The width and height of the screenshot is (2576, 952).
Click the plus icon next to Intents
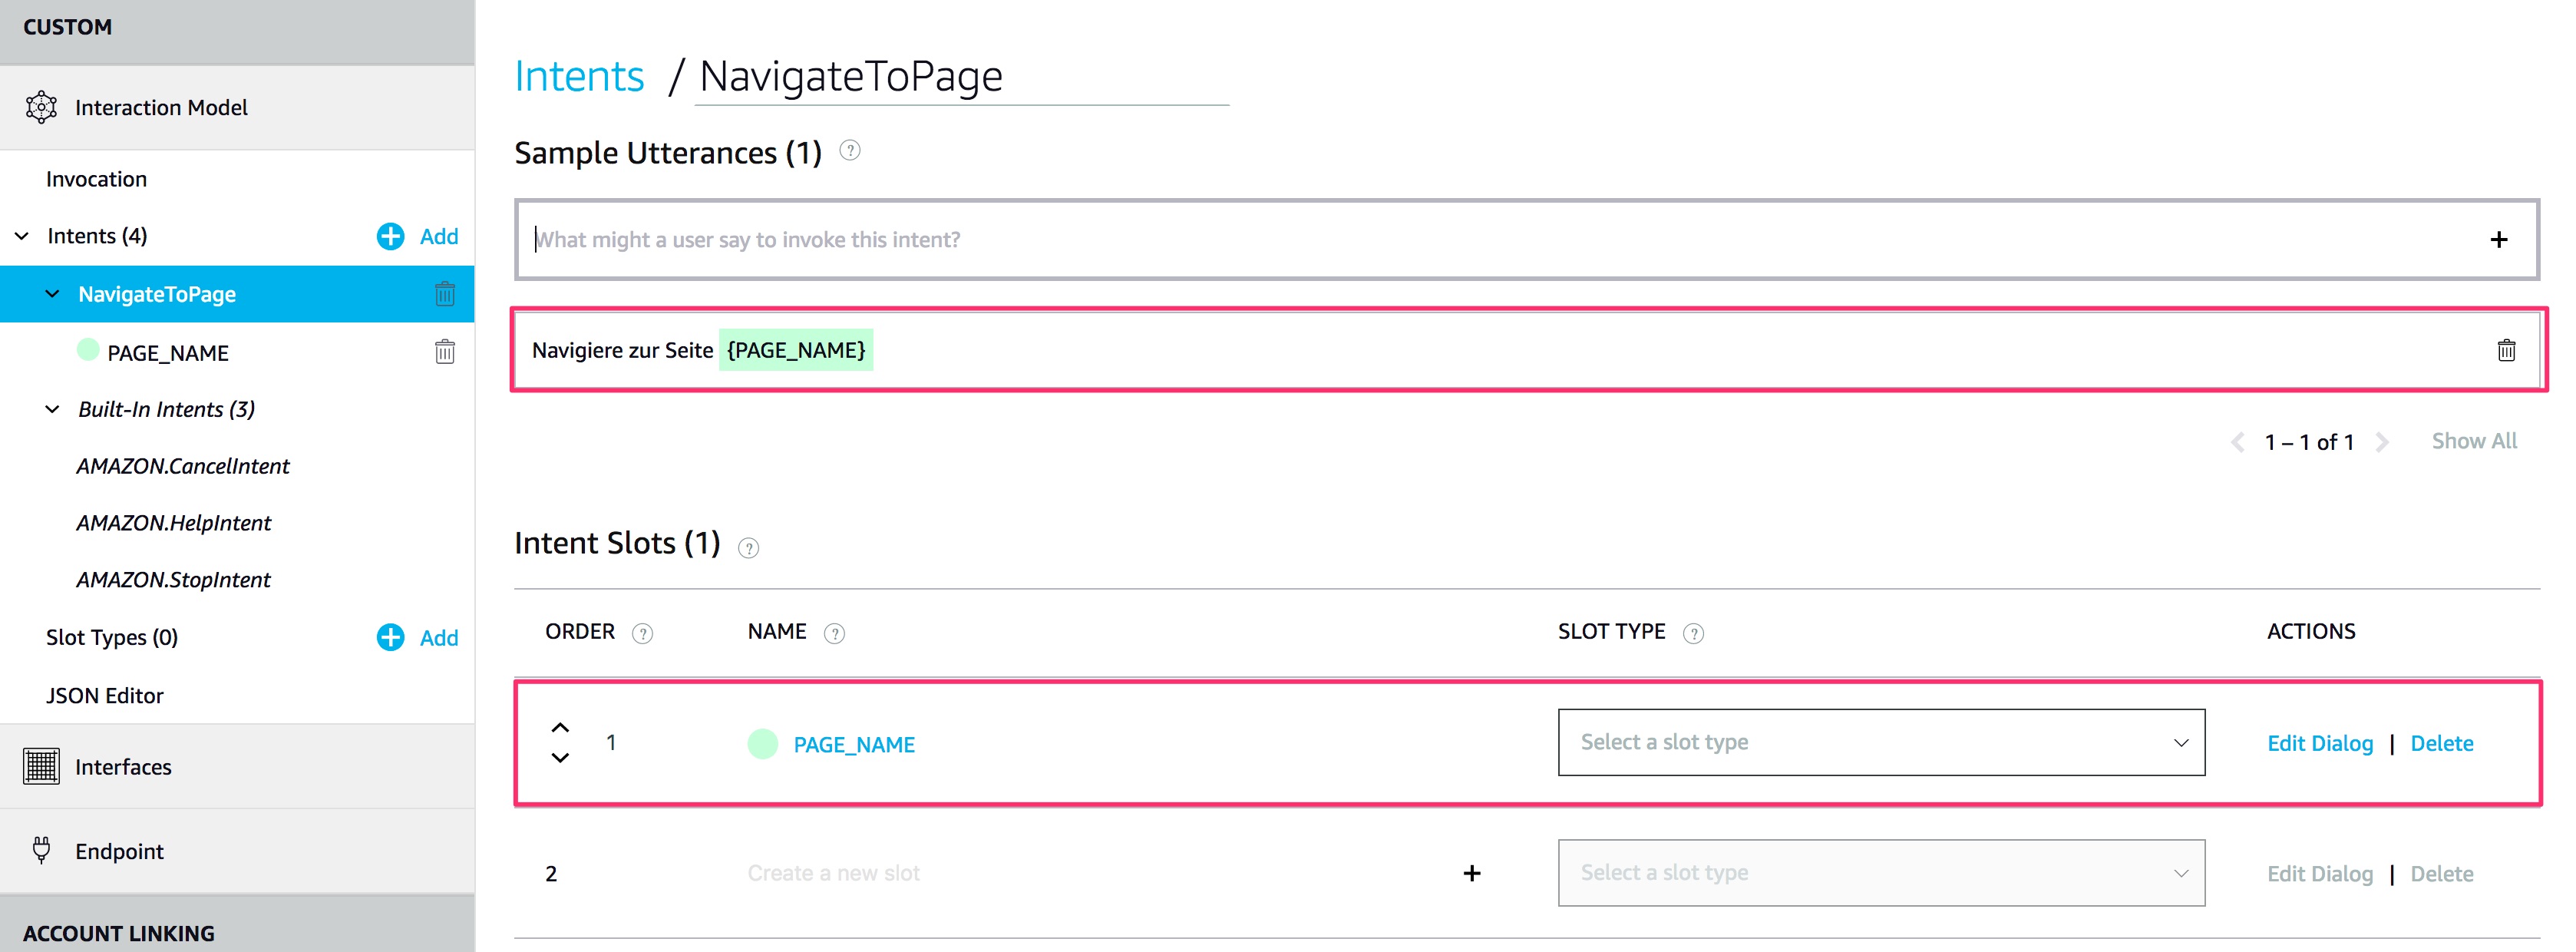click(x=390, y=236)
